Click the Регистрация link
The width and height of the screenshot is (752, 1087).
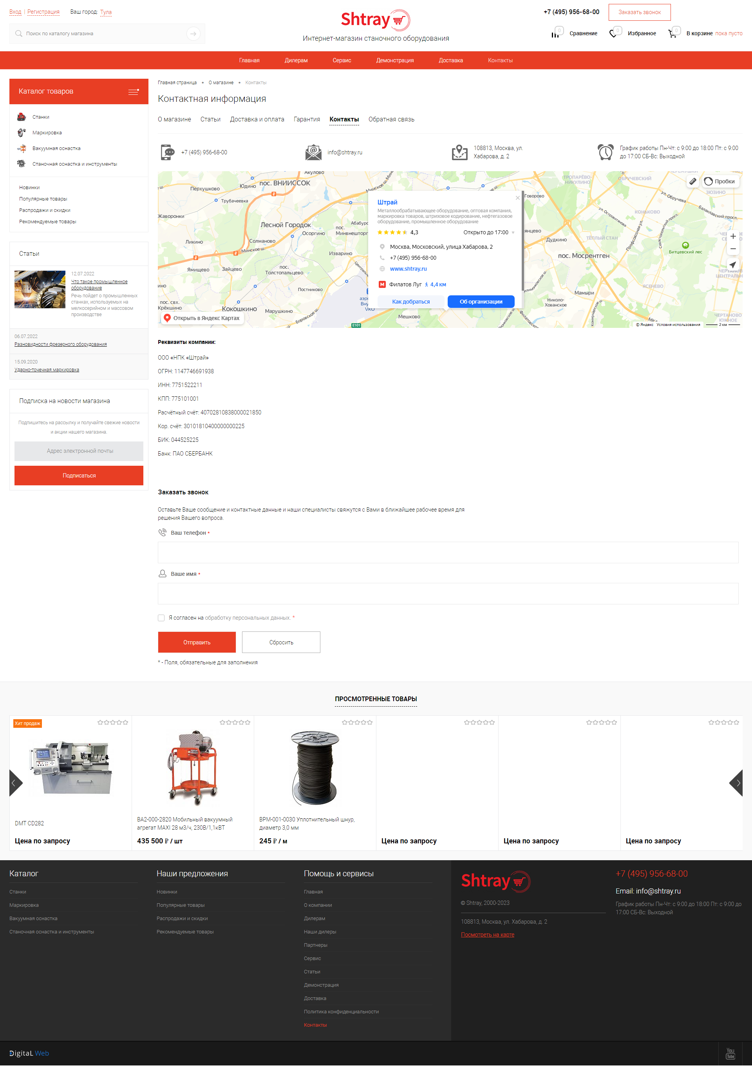click(x=43, y=12)
